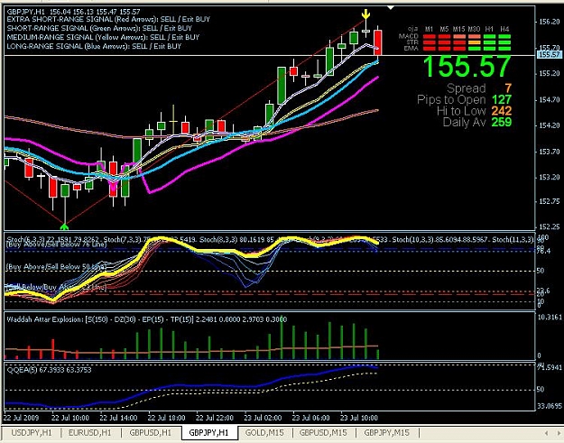Click the 10.3161 value on the Waddah scale

tap(550, 318)
